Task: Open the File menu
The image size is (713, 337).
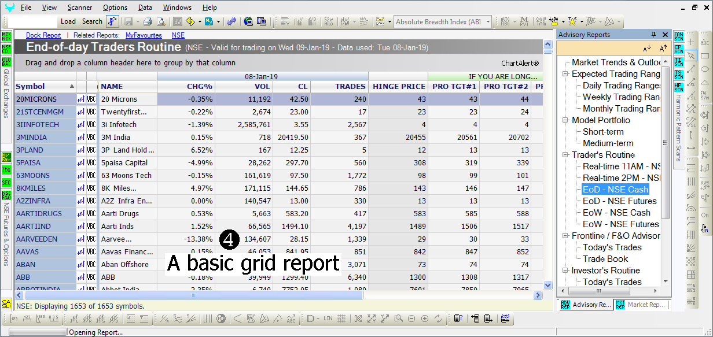Action: [26, 8]
